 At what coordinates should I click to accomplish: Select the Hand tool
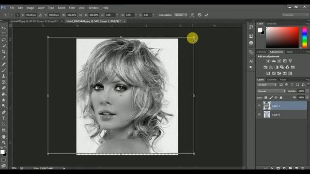point(3,136)
